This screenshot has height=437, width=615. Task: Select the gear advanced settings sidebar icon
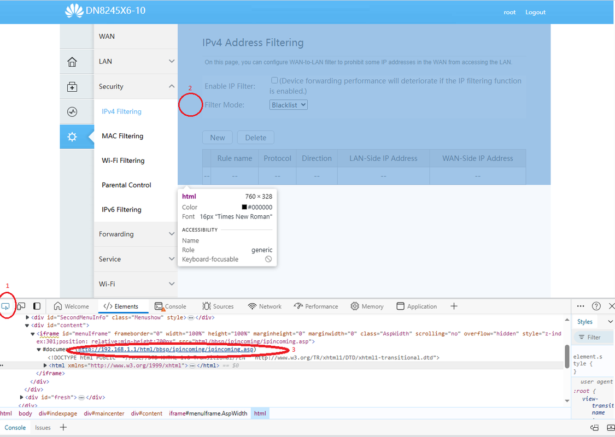pos(72,137)
